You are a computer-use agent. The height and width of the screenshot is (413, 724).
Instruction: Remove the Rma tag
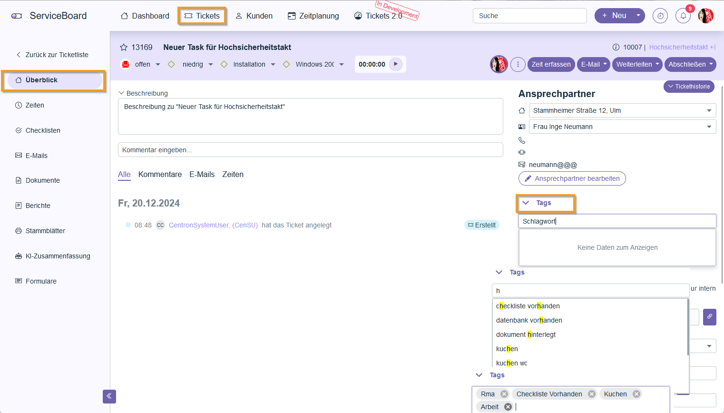(x=504, y=394)
